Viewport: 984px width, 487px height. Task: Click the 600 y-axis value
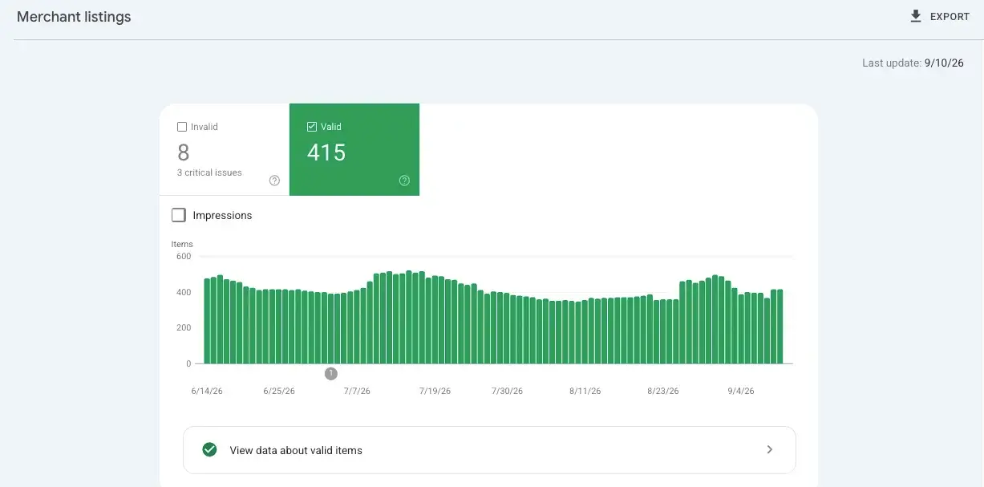pos(184,256)
